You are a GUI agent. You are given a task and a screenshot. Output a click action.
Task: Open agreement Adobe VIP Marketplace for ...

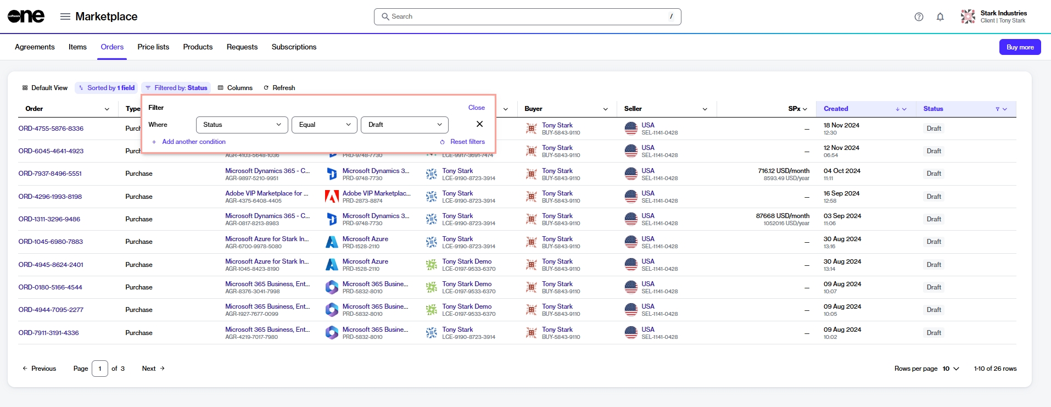pos(267,193)
